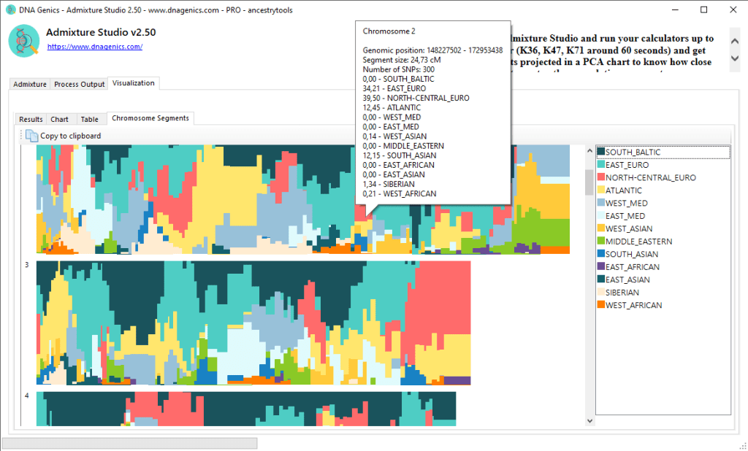Click the yellow ATLANTIC color swatch
The height and width of the screenshot is (451, 748).
(x=602, y=190)
